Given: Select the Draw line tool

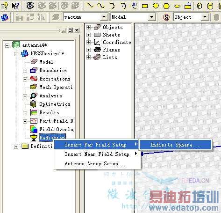Looking at the screenshot, I should (90, 6).
